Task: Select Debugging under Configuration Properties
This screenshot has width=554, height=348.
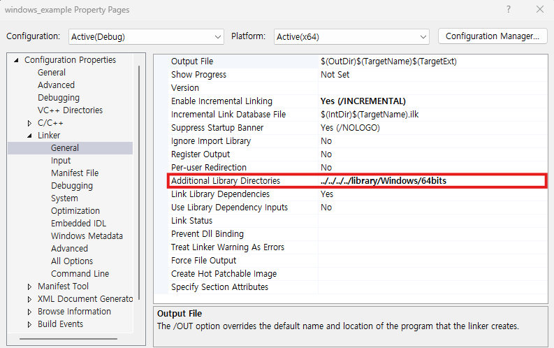Action: (x=59, y=98)
